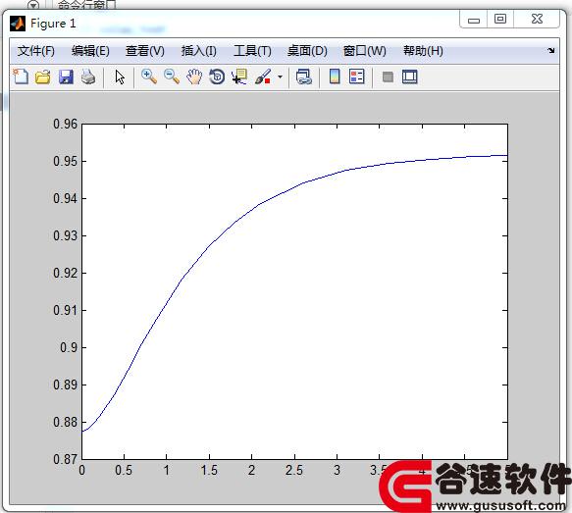The width and height of the screenshot is (572, 513).
Task: Click the y-axis label 0.92
Action: (66, 273)
